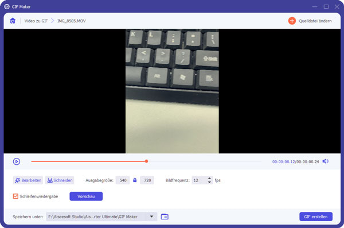Viewport: 344px width, 228px height.
Task: Open the output folder browse icon
Action: (165, 217)
